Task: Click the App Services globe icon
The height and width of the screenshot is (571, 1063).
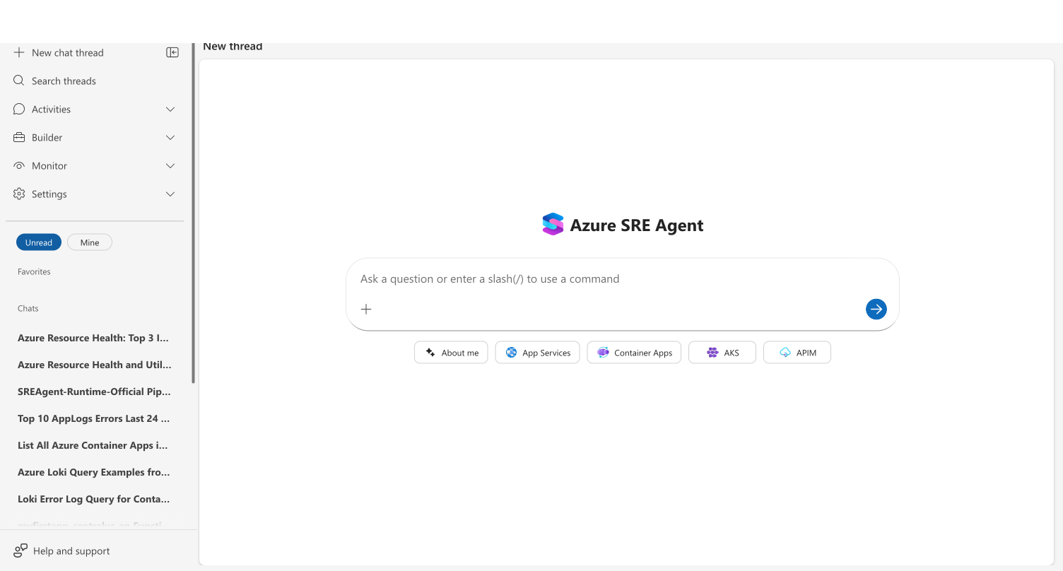Action: click(512, 352)
